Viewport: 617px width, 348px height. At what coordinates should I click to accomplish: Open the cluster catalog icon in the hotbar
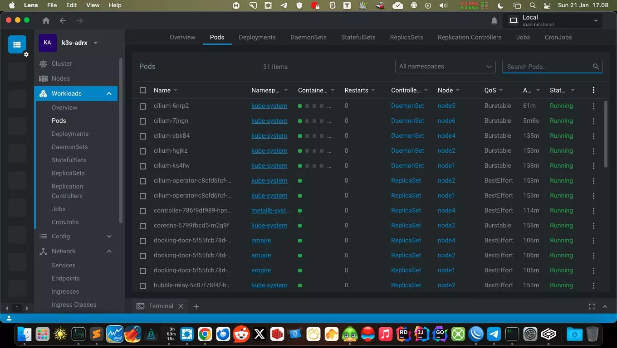click(17, 44)
